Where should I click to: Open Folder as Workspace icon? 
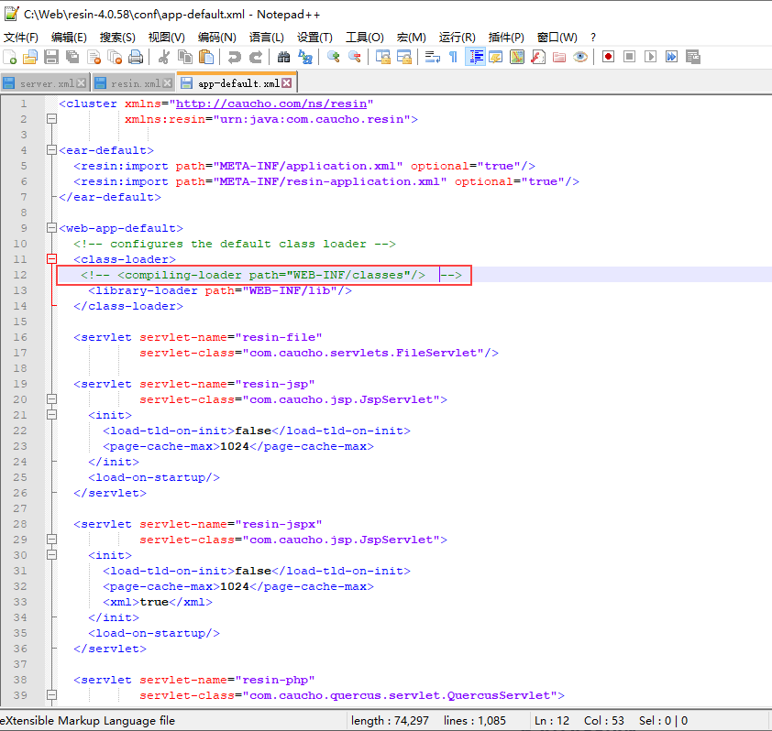(x=559, y=57)
